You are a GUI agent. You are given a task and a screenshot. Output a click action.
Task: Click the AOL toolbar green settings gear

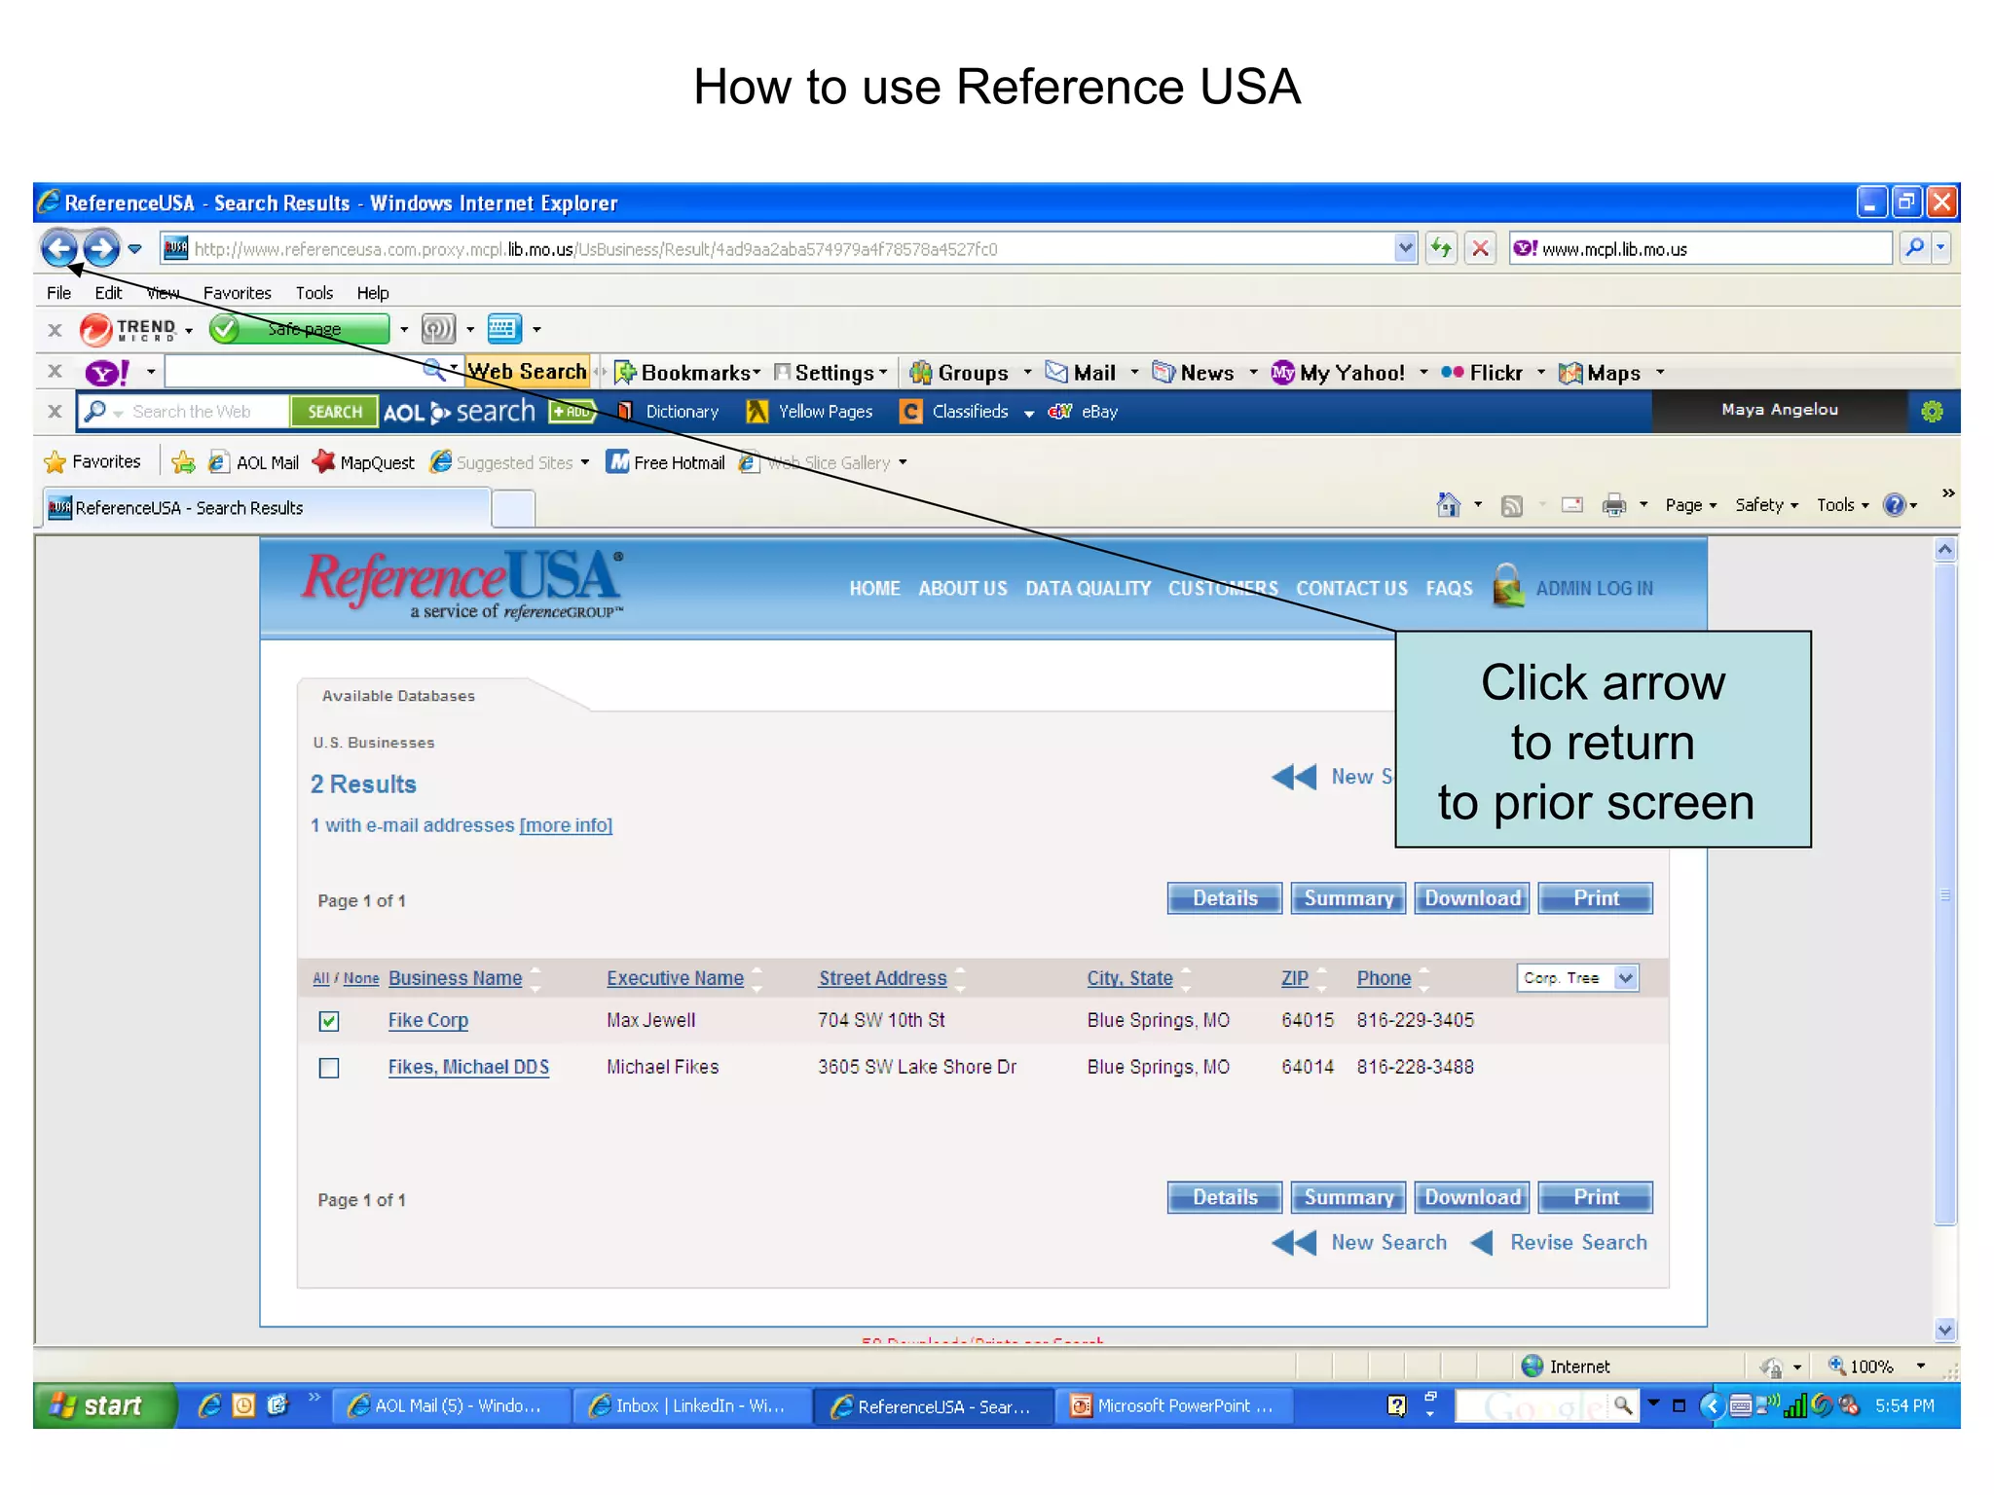(1933, 412)
